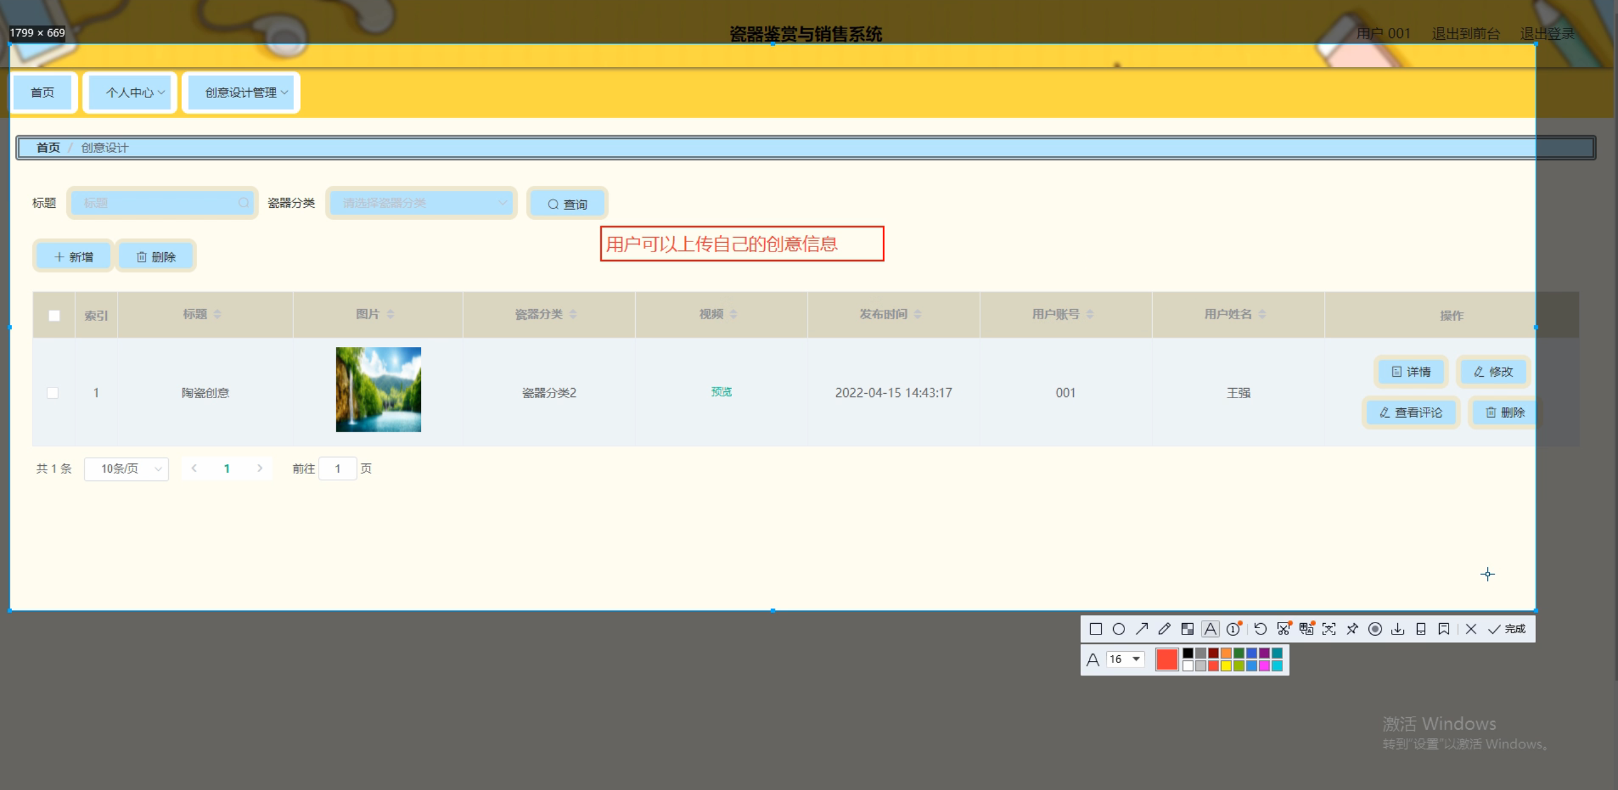The height and width of the screenshot is (790, 1618).
Task: Open the 个人中心 menu
Action: tap(130, 92)
